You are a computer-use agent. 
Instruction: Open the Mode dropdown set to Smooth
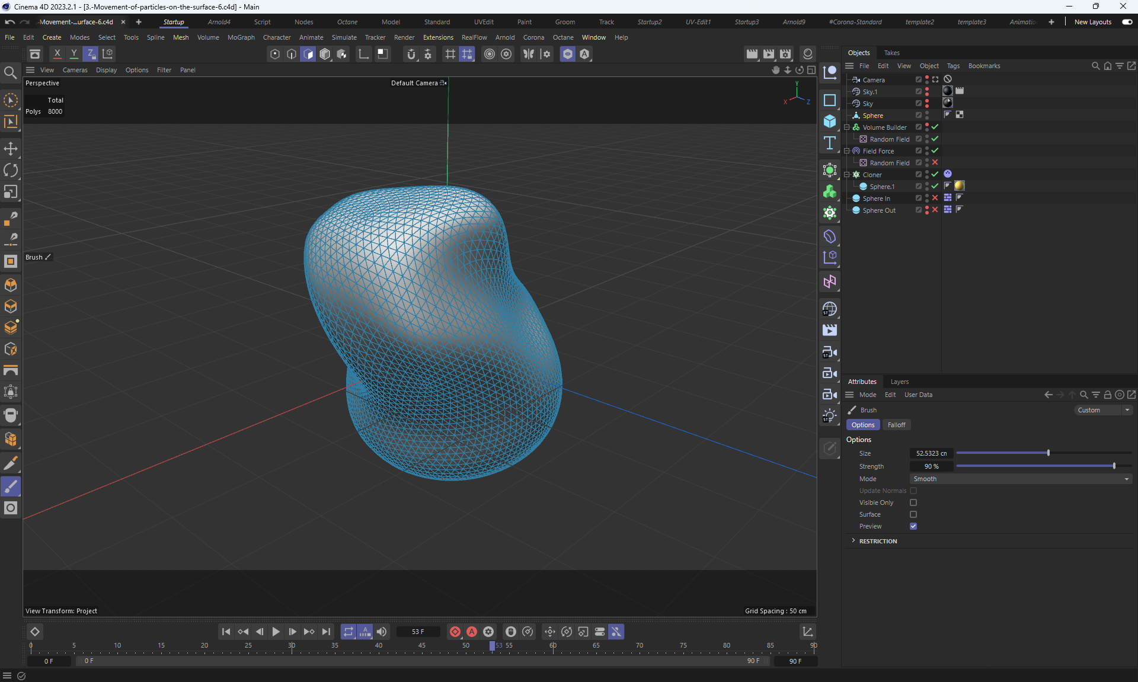click(x=1021, y=479)
